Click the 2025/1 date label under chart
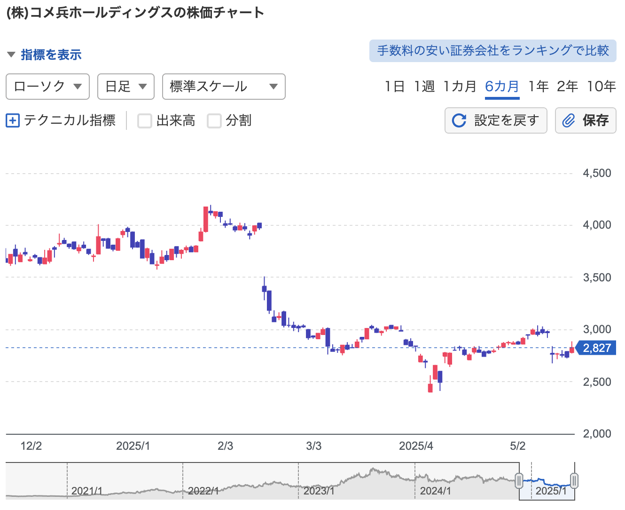 pyautogui.click(x=133, y=446)
